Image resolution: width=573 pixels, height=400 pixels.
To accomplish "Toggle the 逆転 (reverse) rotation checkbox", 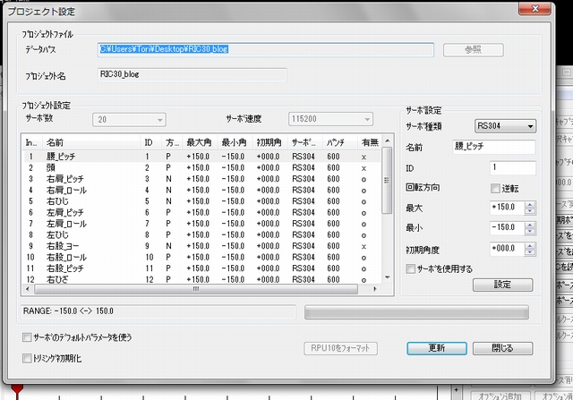I will click(494, 189).
